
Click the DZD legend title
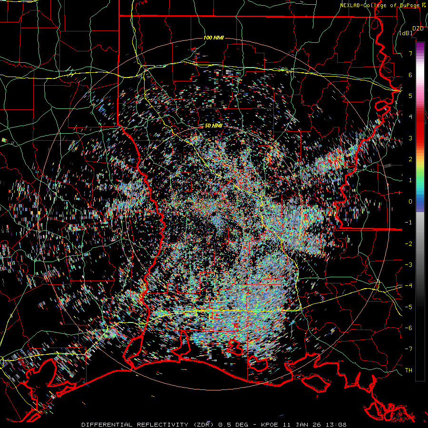point(418,29)
